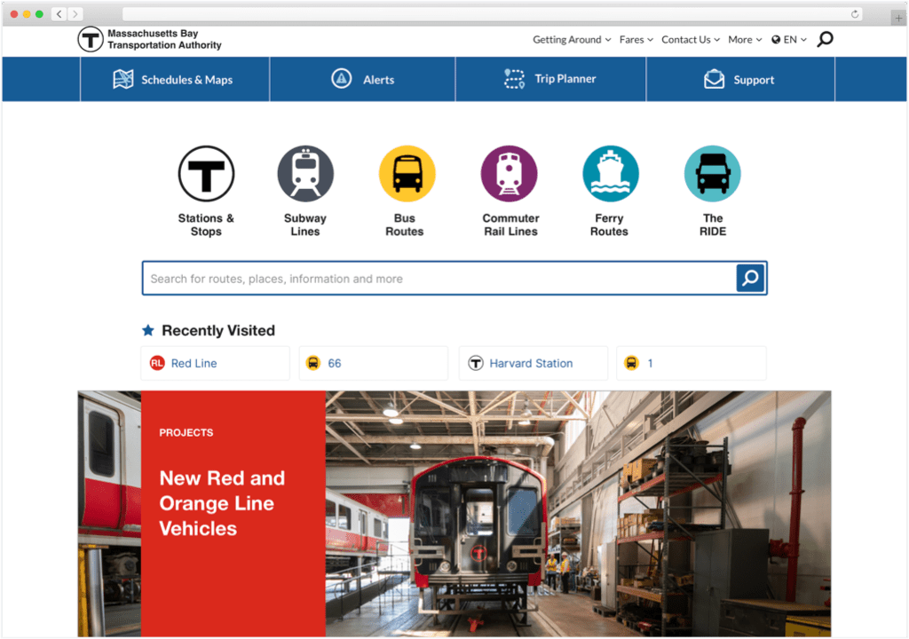Select Commuter Rail Lines icon

pos(509,173)
